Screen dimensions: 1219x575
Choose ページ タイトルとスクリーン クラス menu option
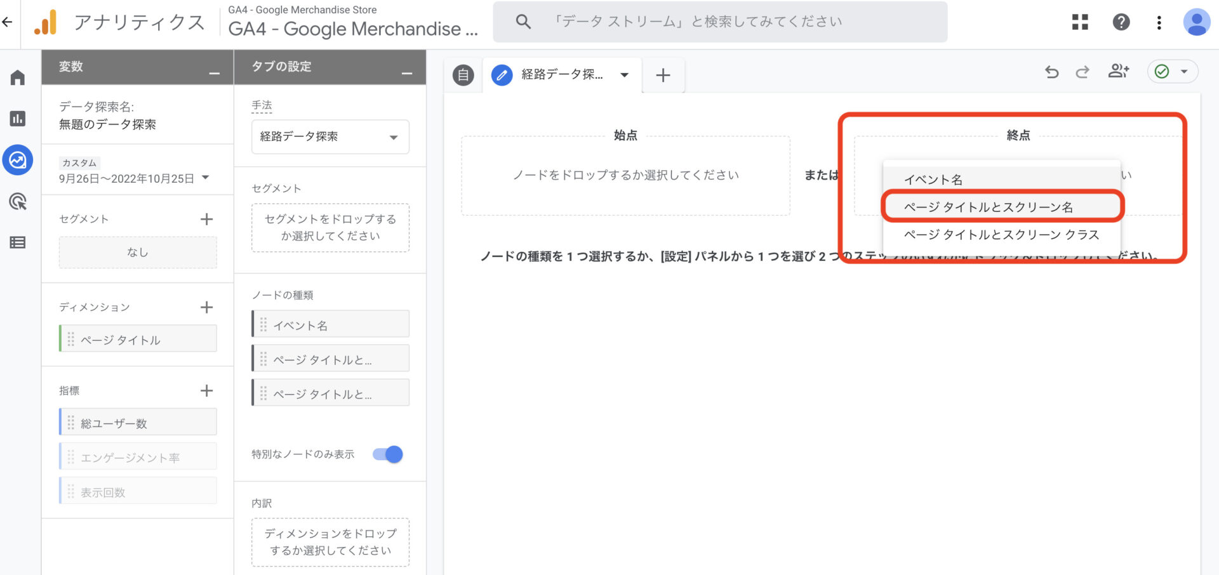point(1001,235)
